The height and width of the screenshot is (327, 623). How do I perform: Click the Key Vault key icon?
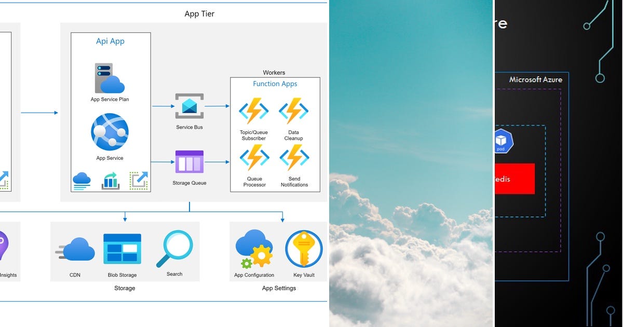click(304, 249)
